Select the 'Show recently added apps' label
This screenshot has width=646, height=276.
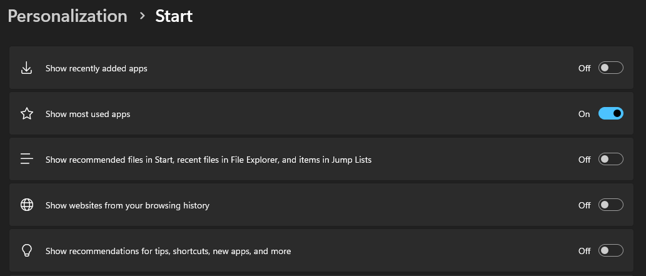(96, 68)
